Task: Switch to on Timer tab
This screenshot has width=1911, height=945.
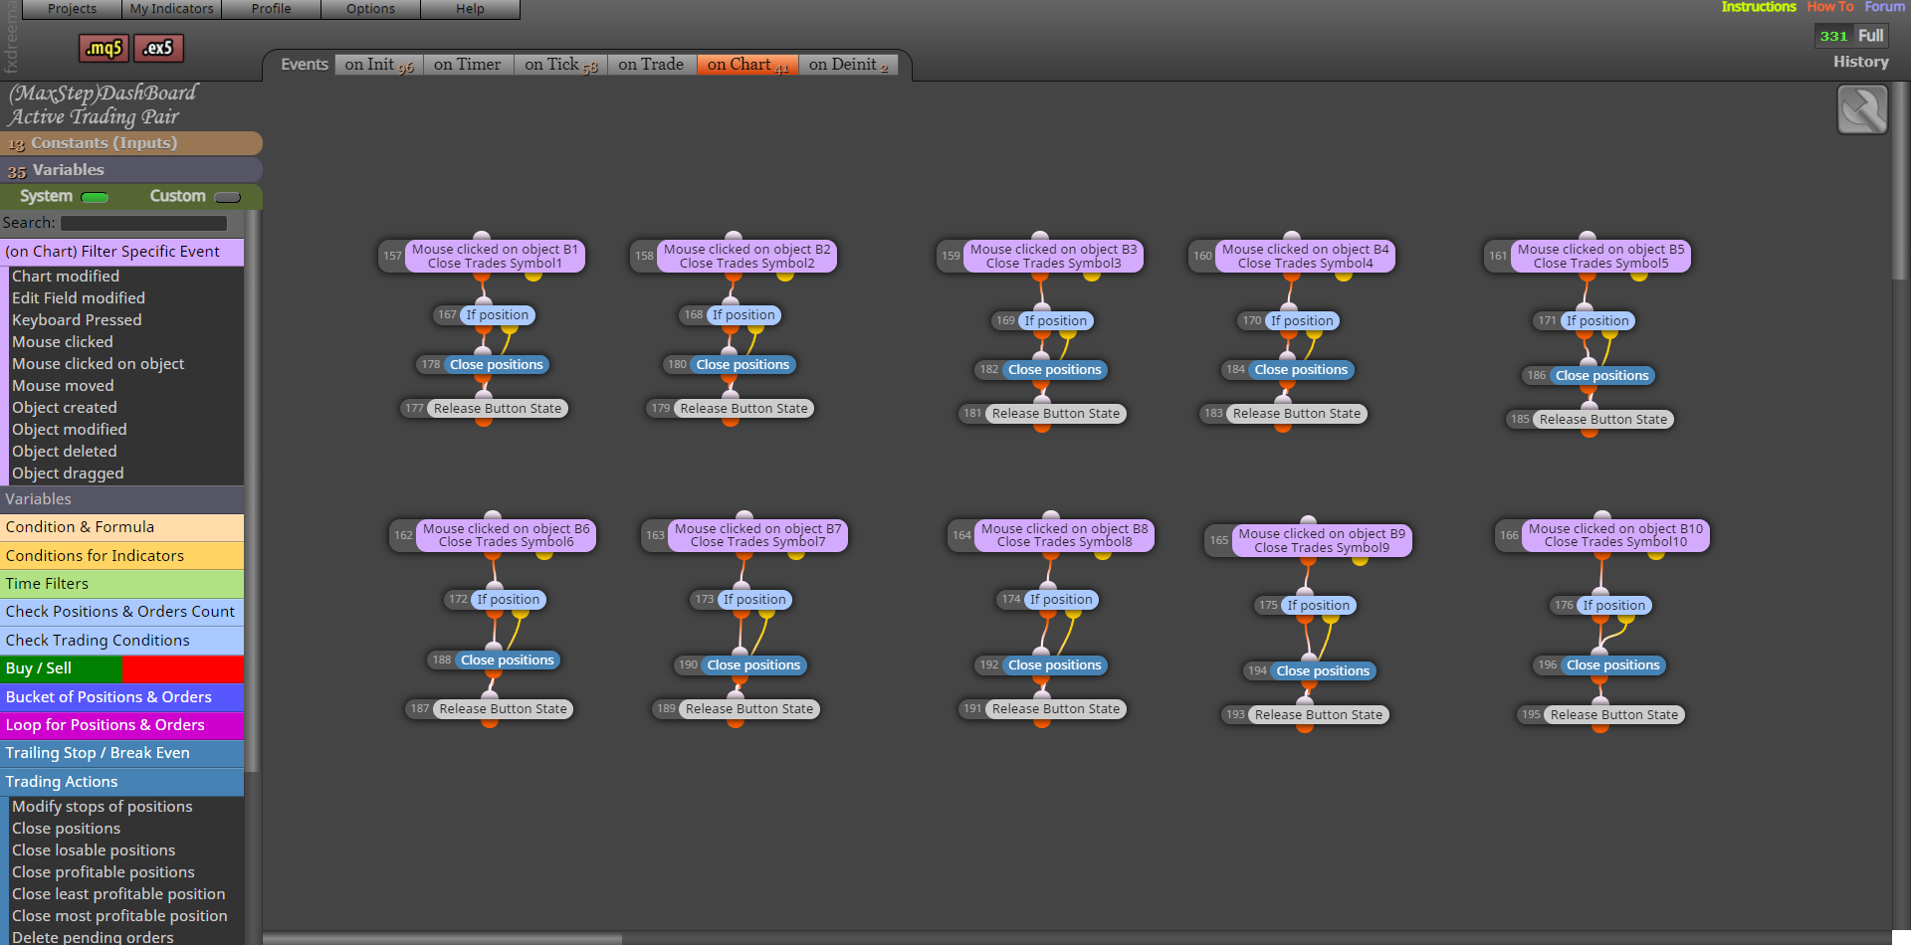Action: [x=468, y=65]
